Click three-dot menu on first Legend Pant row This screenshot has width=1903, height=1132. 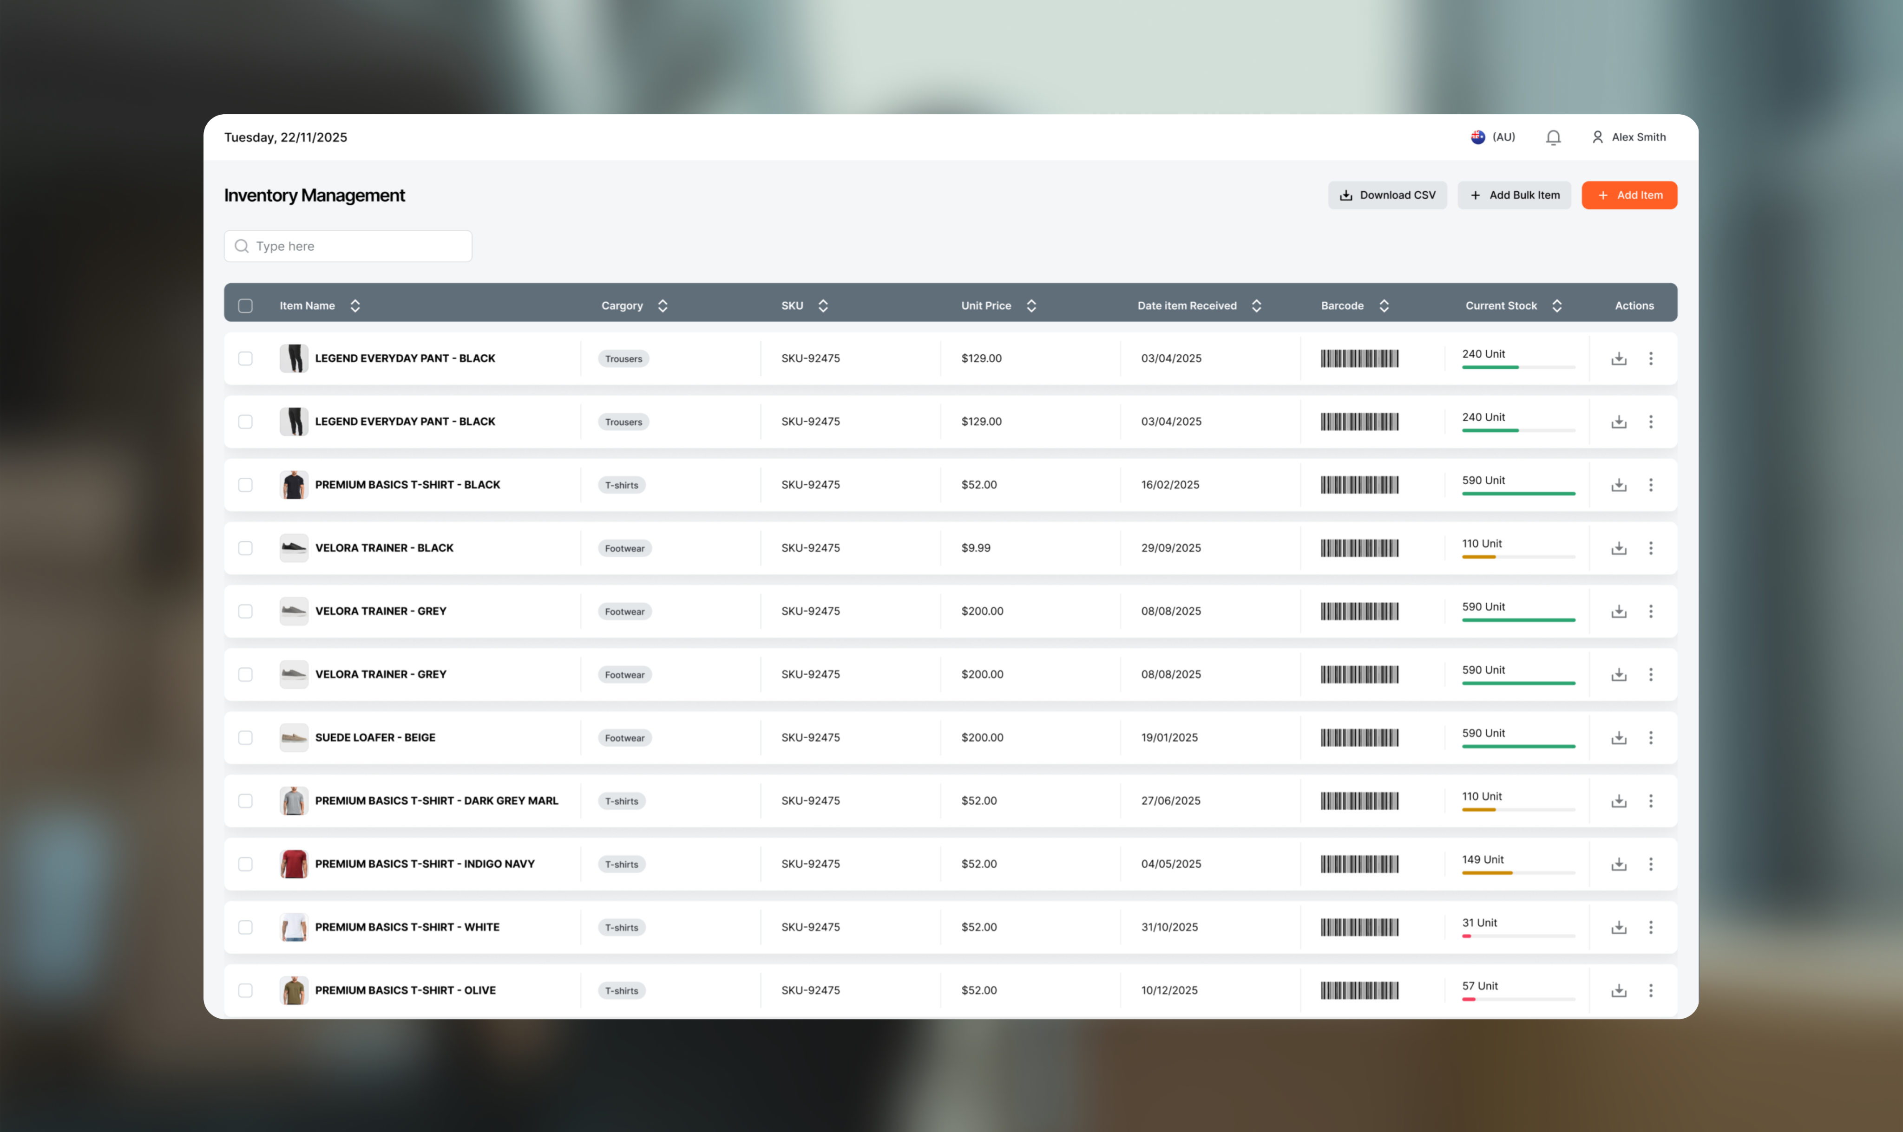pyautogui.click(x=1650, y=358)
